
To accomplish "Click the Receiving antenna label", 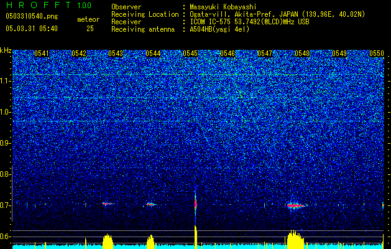I will [x=143, y=29].
